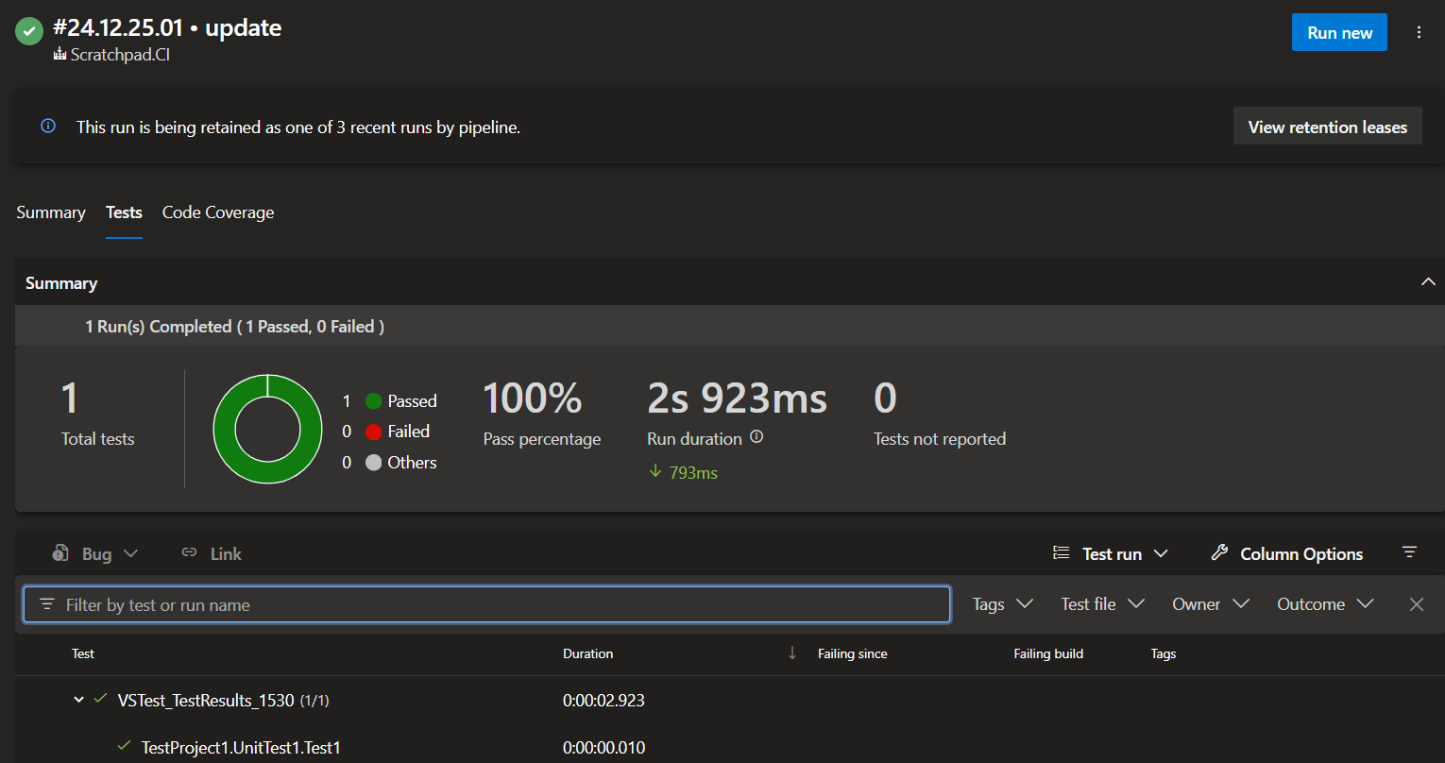Select the VSTest_TestResults_1530 run row
Viewport: 1445px width, 763px height.
coord(729,700)
